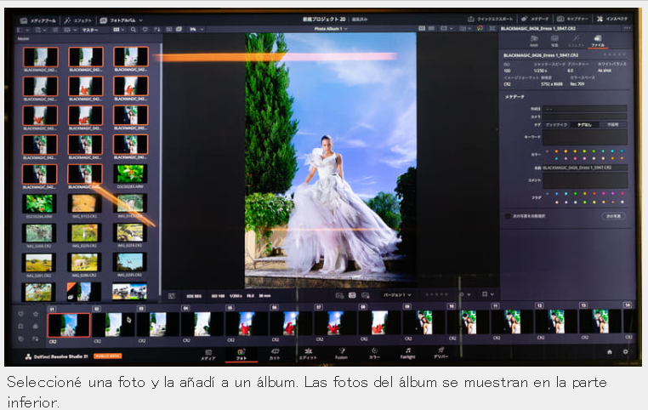Open the Inspector panel
This screenshot has width=648, height=410.
tap(612, 19)
